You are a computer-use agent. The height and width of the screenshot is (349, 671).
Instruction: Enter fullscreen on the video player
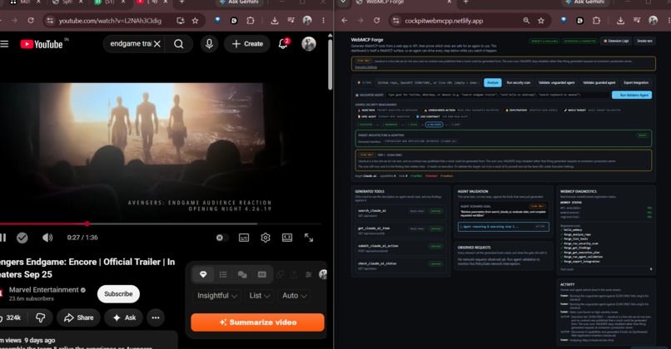[x=309, y=238]
